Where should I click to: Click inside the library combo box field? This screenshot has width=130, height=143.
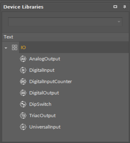point(65,22)
